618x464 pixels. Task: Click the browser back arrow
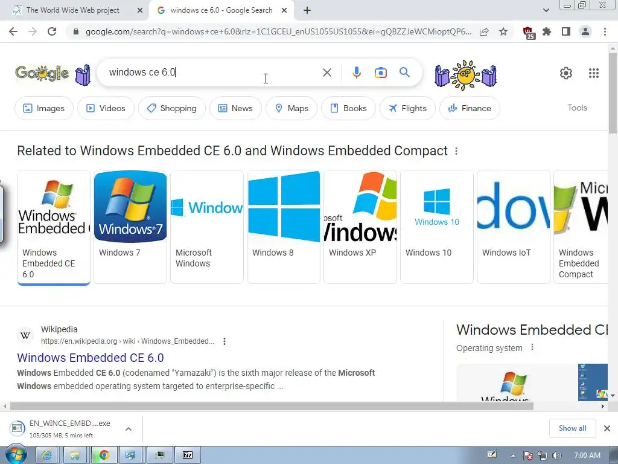pos(13,31)
